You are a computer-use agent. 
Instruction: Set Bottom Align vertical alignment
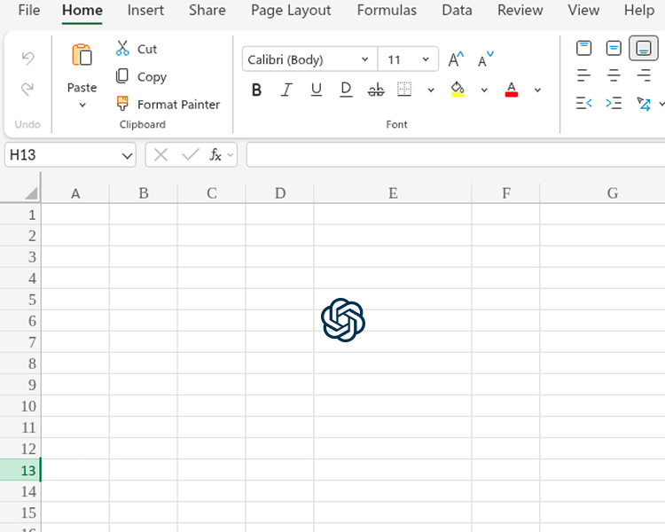[644, 48]
